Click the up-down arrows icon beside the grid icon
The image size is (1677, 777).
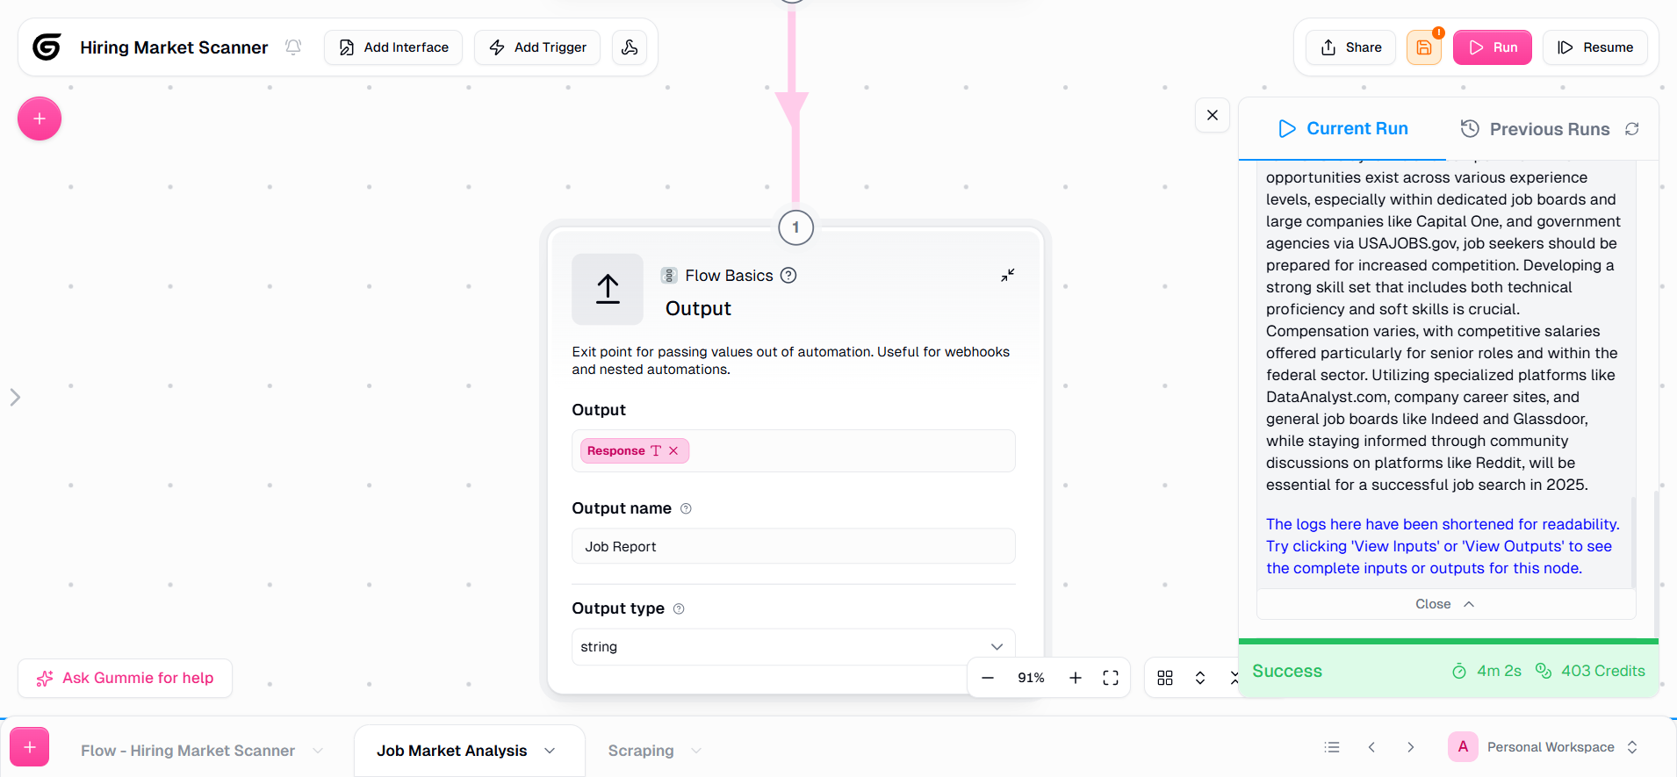pos(1200,678)
